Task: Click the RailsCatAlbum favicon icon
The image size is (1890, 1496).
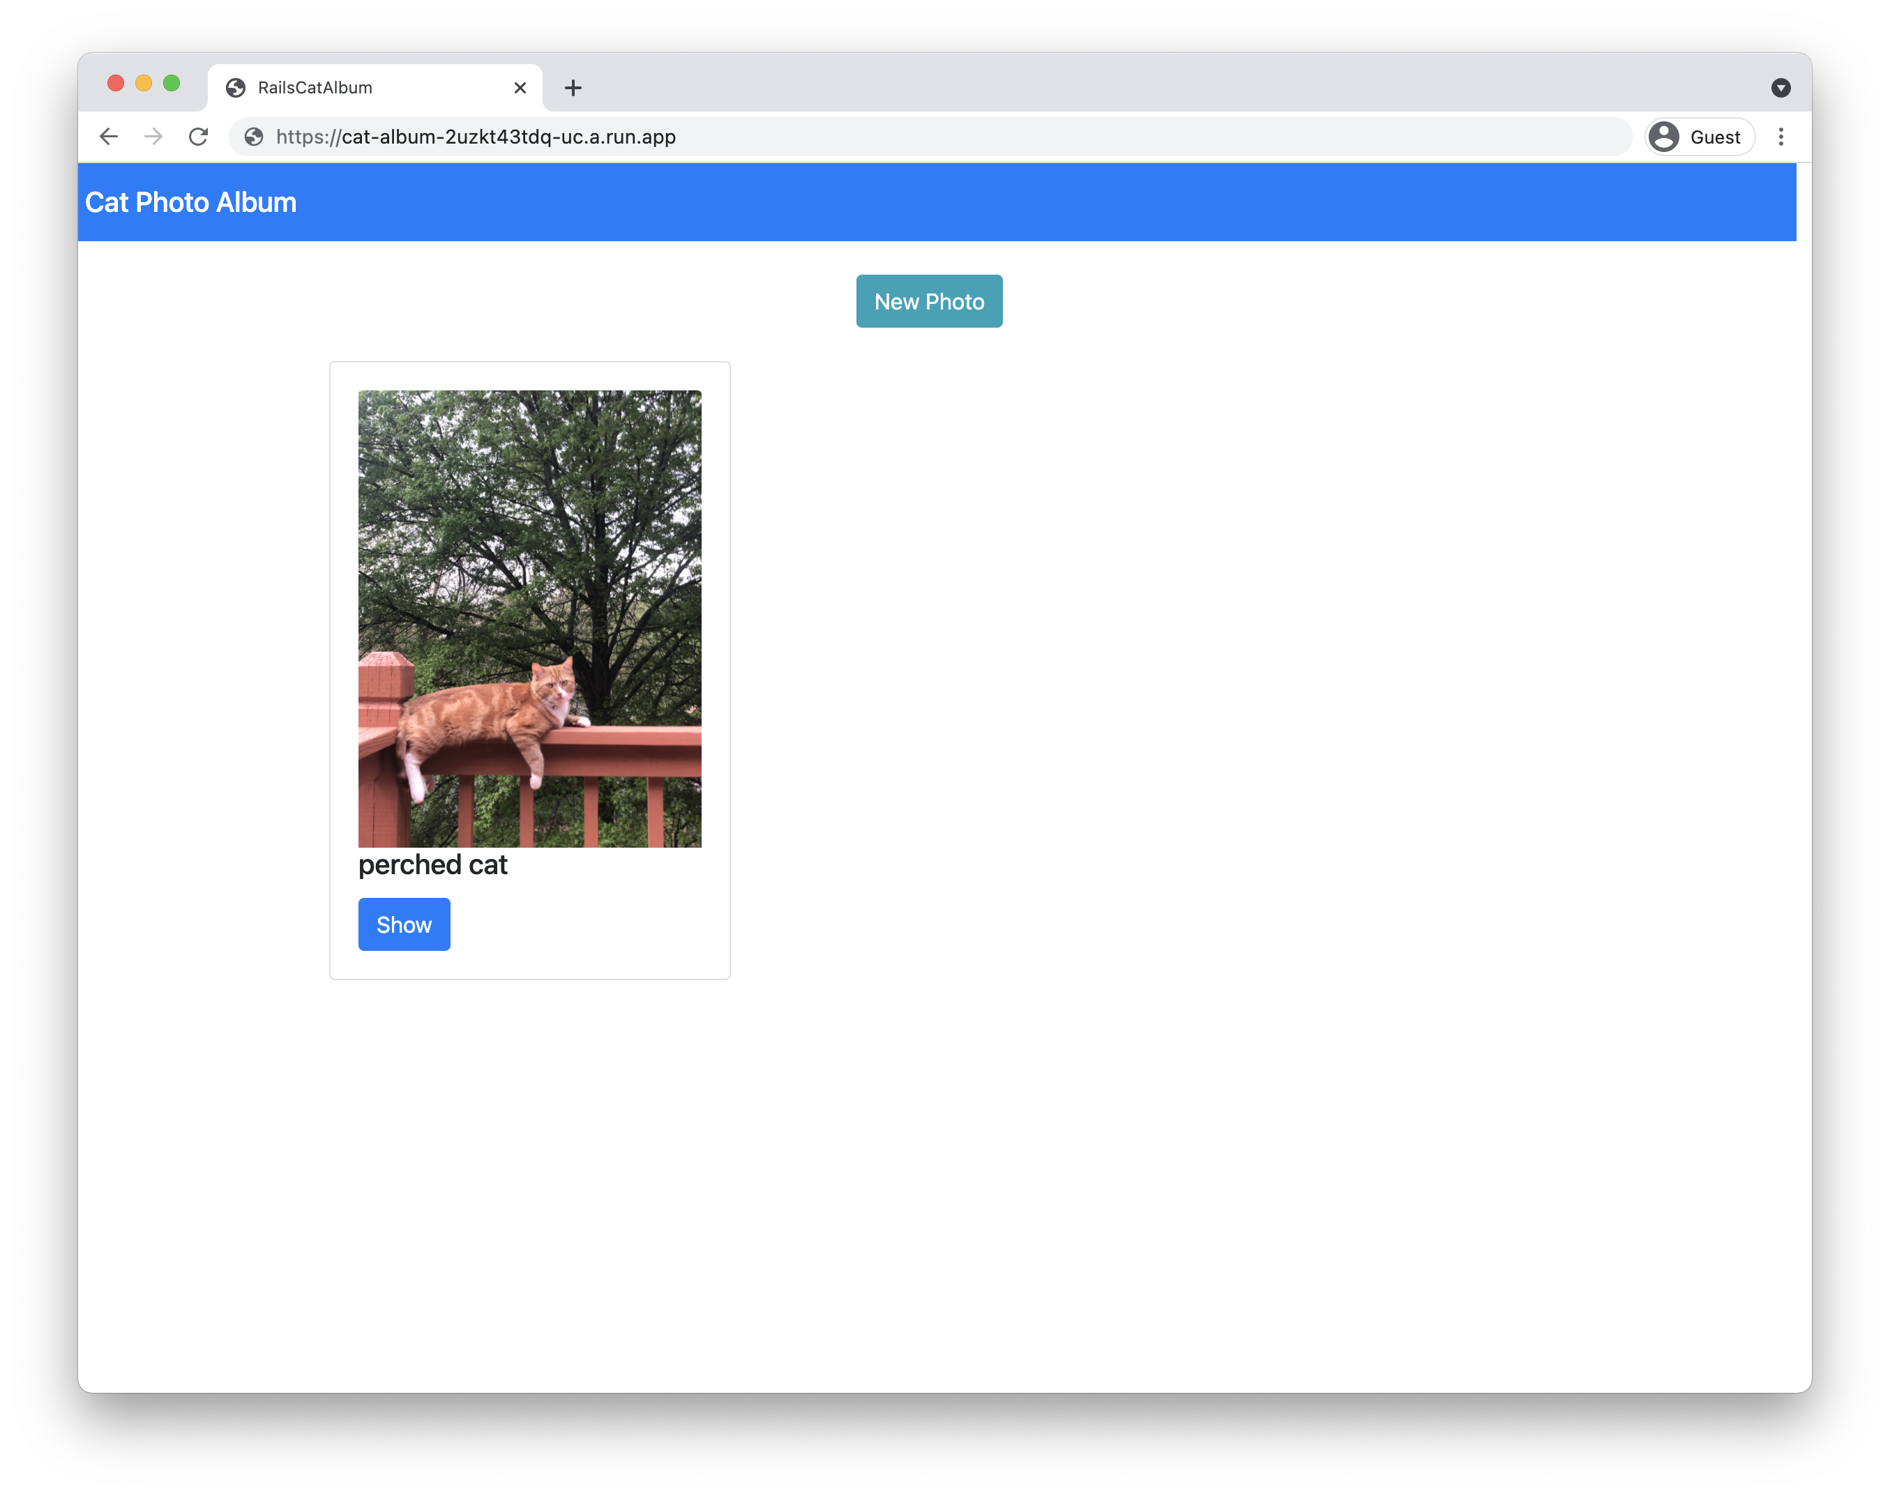Action: point(236,86)
